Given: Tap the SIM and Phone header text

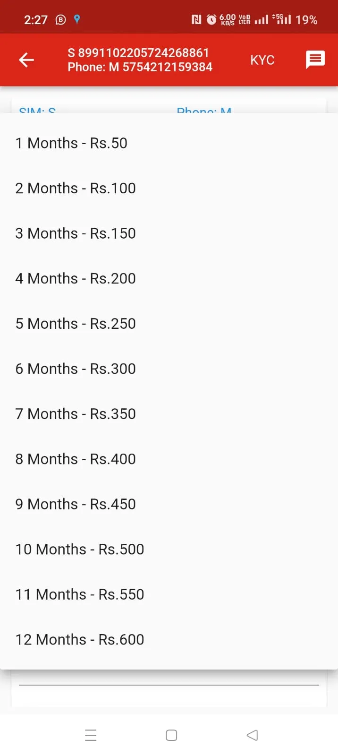Looking at the screenshot, I should 140,60.
